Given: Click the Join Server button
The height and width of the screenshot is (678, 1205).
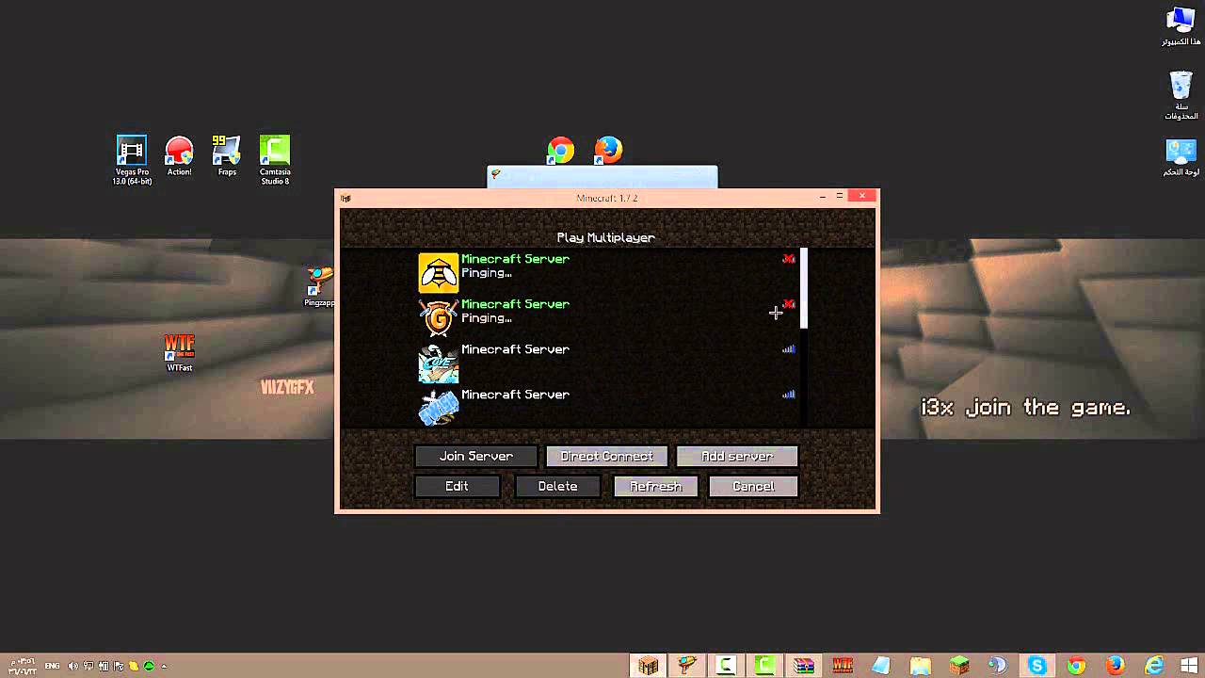Looking at the screenshot, I should pyautogui.click(x=476, y=456).
